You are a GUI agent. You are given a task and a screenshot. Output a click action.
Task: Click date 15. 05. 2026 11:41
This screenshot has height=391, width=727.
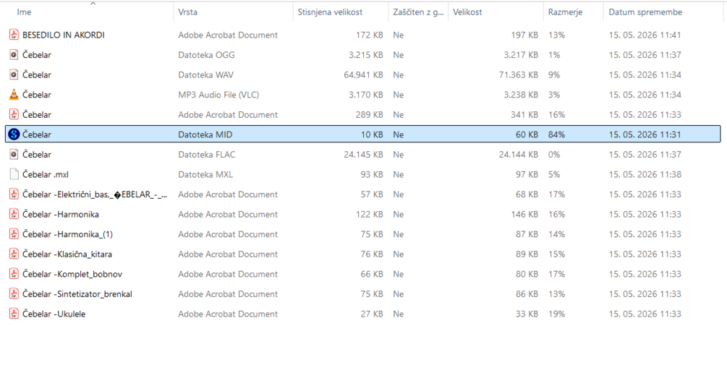[645, 35]
